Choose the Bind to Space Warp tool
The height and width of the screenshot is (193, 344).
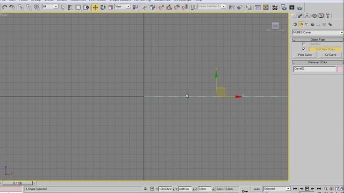(37, 7)
